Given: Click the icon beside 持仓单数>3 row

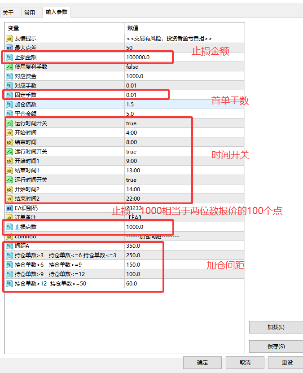Looking at the screenshot, I should pos(9,255).
